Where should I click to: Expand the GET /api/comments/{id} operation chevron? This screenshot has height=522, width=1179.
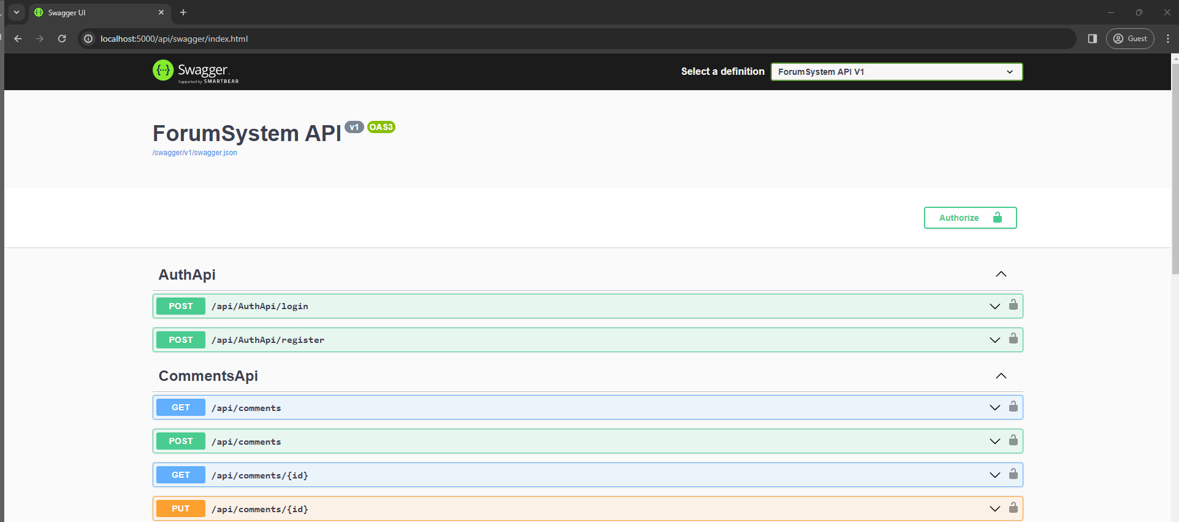[x=994, y=475]
